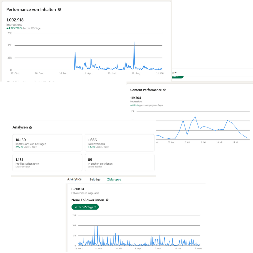Click the Profilbesucher:innen card

(47, 162)
